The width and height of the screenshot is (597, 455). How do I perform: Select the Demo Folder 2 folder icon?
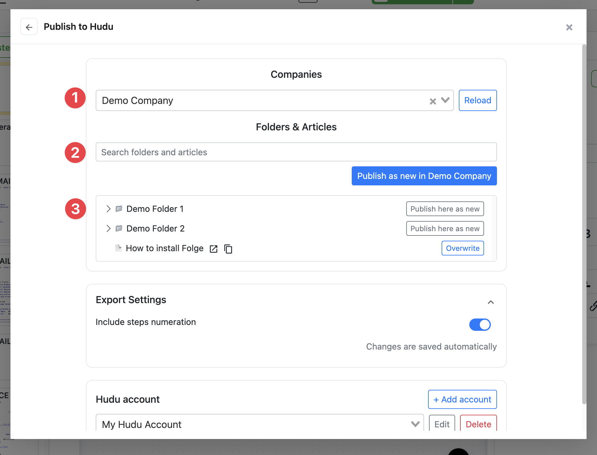[119, 228]
